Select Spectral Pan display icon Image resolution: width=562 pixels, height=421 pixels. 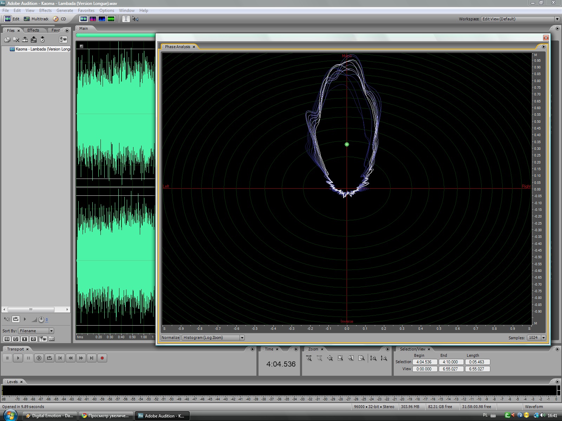click(x=102, y=19)
